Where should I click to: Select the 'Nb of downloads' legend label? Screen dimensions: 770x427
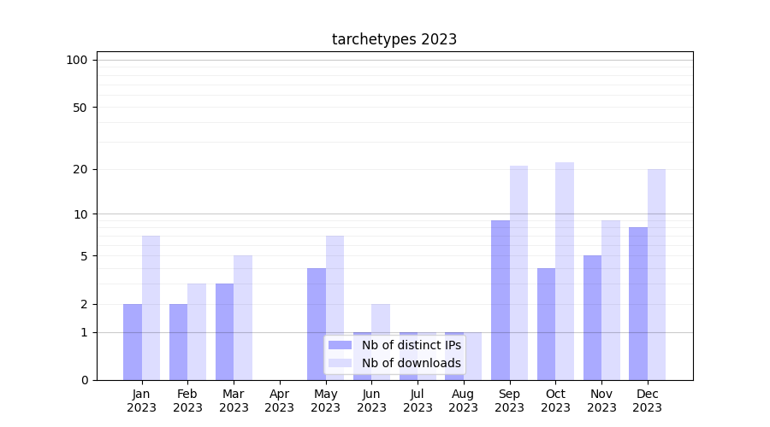tap(411, 363)
